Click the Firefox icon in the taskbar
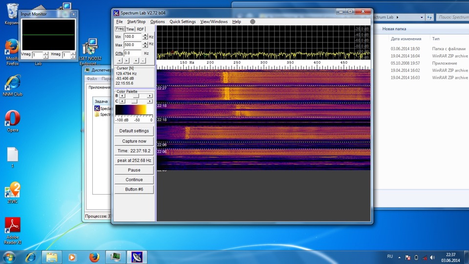The width and height of the screenshot is (469, 264). pos(94,257)
